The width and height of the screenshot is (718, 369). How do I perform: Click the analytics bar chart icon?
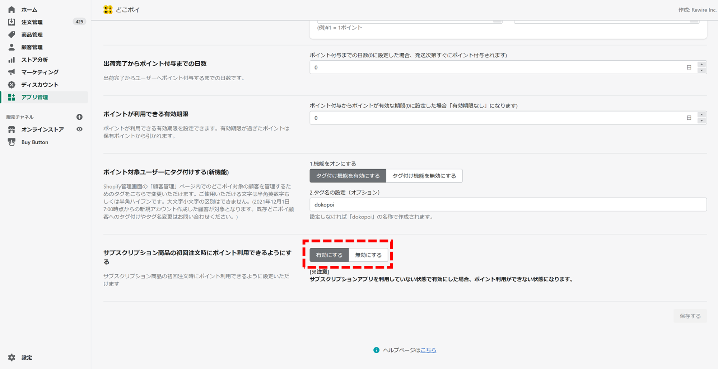pos(11,60)
